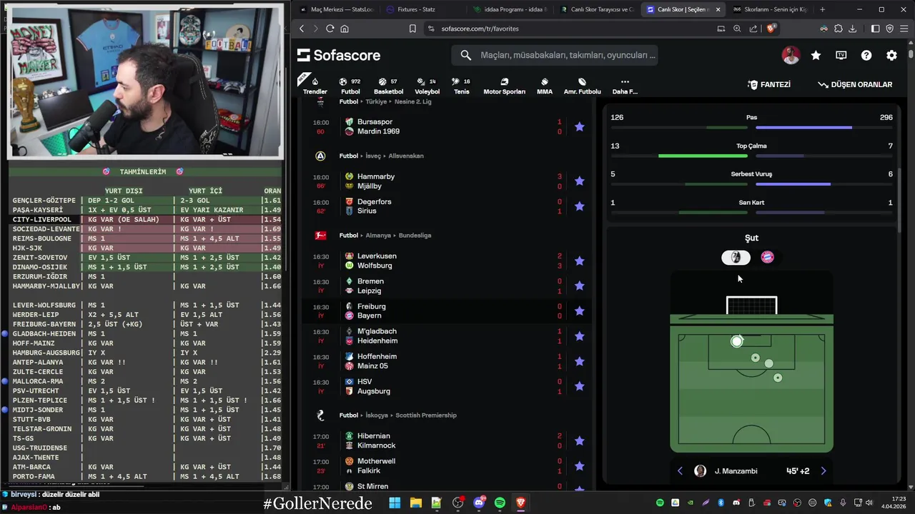
Task: Toggle the browser sidebar panel
Action: coord(875,29)
